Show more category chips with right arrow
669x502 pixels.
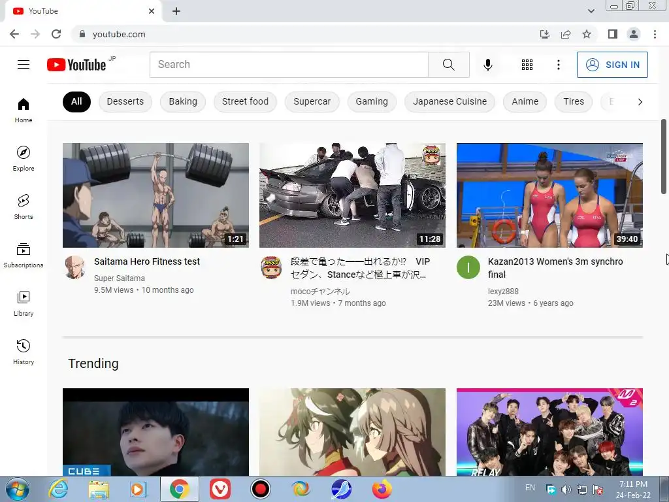pyautogui.click(x=640, y=101)
